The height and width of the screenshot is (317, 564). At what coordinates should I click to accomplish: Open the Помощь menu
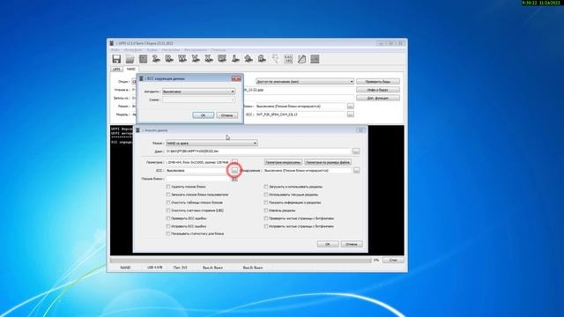point(219,50)
